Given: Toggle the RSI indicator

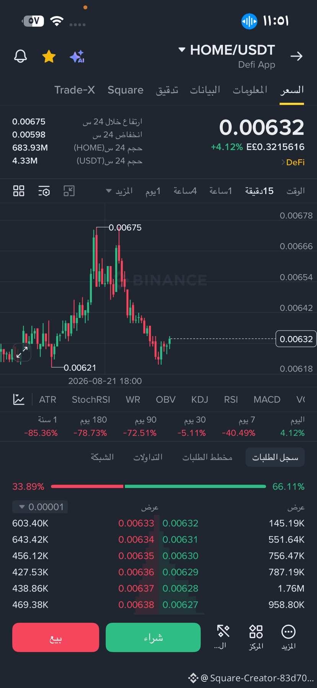Looking at the screenshot, I should 231,400.
